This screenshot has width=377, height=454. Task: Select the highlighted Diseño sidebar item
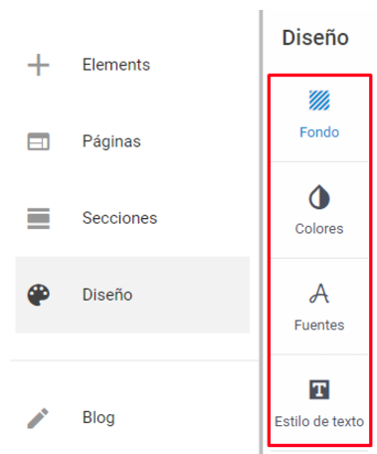pyautogui.click(x=132, y=295)
